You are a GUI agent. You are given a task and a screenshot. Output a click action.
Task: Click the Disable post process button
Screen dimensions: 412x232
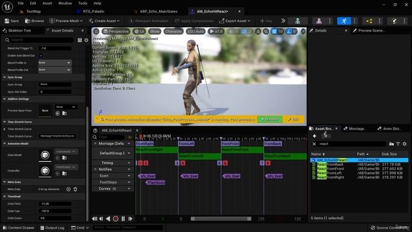pyautogui.click(x=270, y=119)
